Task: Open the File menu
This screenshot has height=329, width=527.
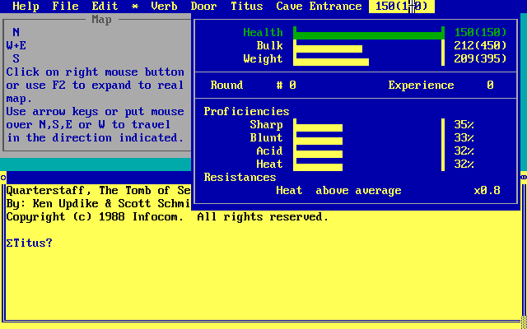Action: [65, 7]
